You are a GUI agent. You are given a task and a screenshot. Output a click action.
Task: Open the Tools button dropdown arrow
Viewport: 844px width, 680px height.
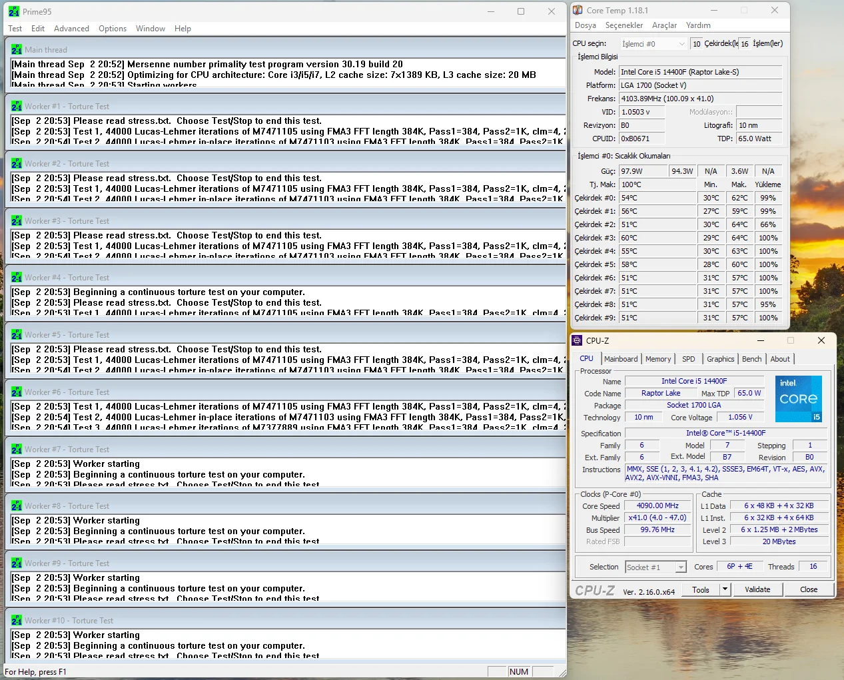pyautogui.click(x=725, y=589)
